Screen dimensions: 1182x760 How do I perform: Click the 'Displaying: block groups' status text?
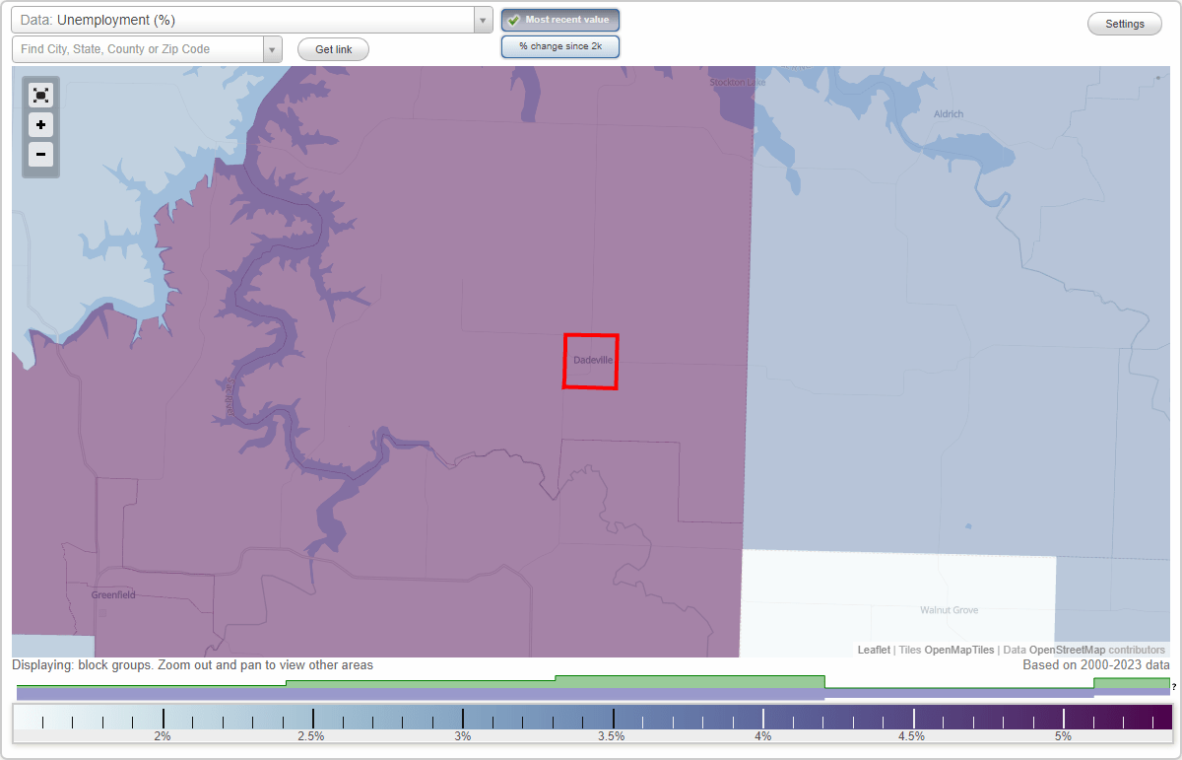coord(193,665)
